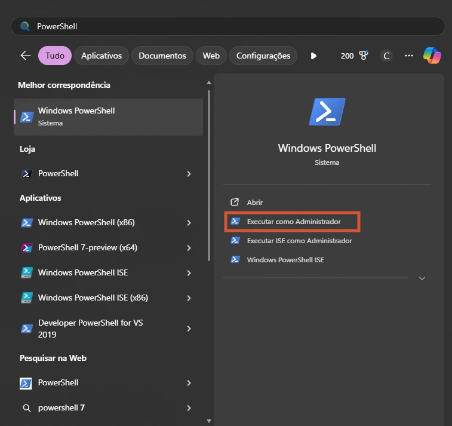Open the Copilot icon
Screen dimensions: 452x426
coord(432,56)
